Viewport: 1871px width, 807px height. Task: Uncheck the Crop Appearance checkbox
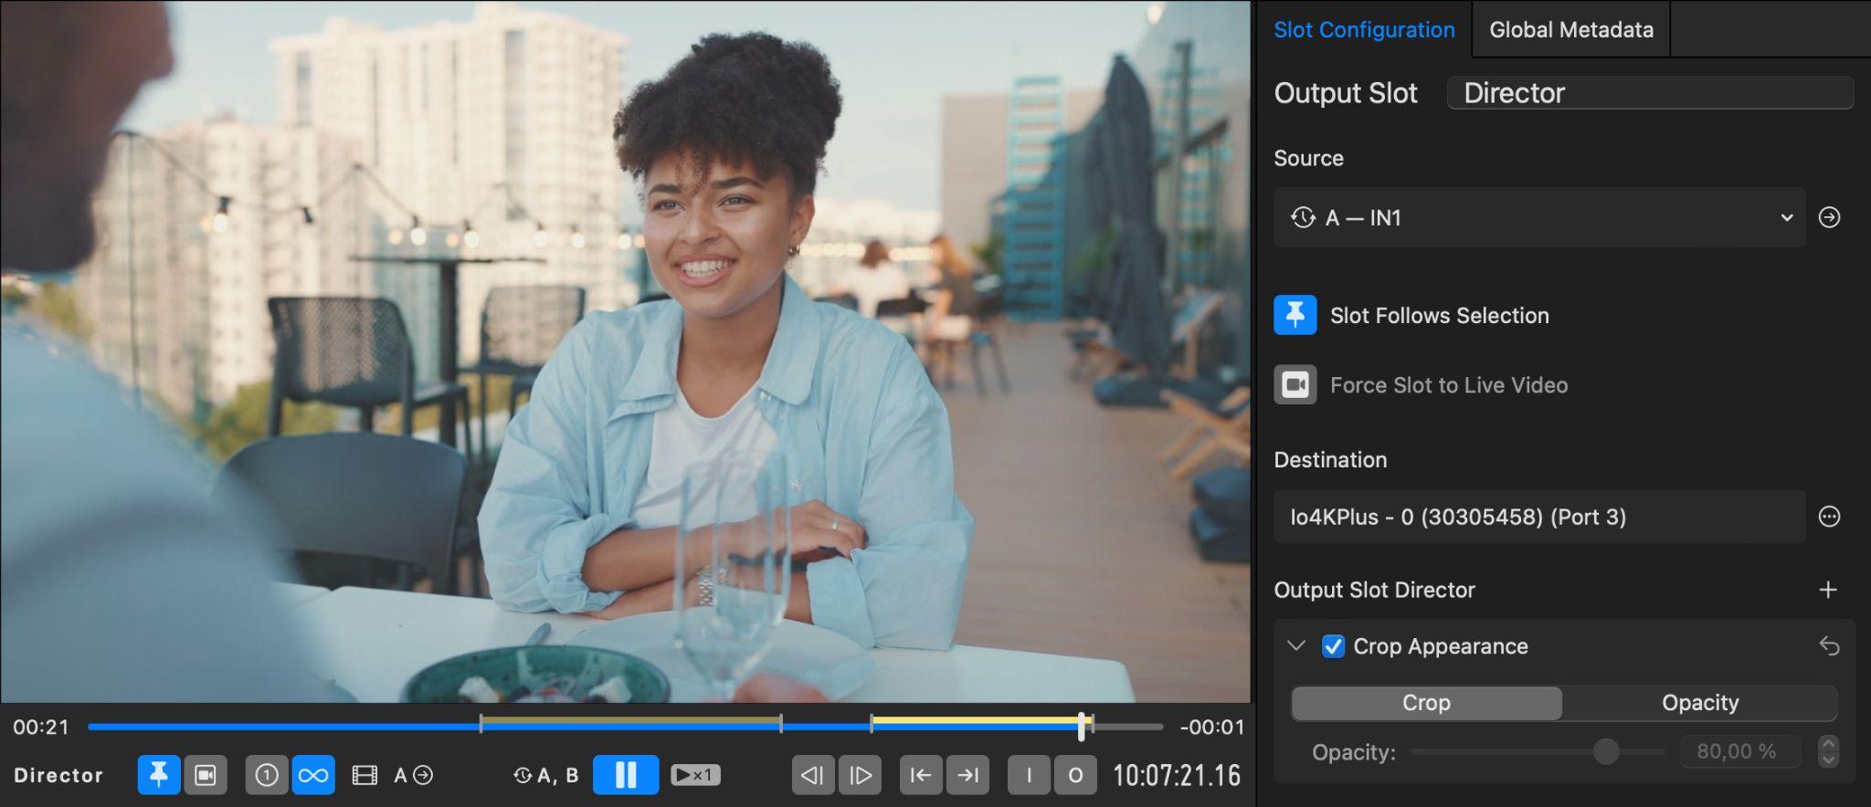tap(1333, 646)
